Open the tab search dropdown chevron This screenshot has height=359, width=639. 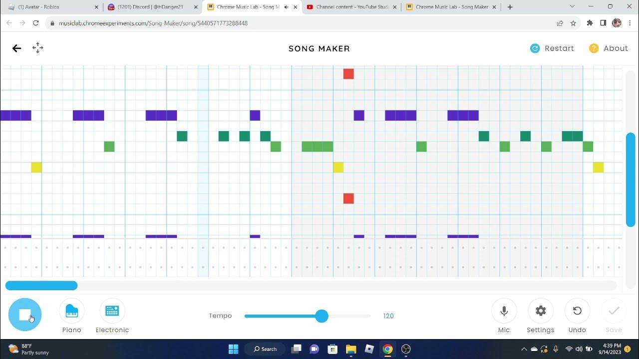(572, 6)
